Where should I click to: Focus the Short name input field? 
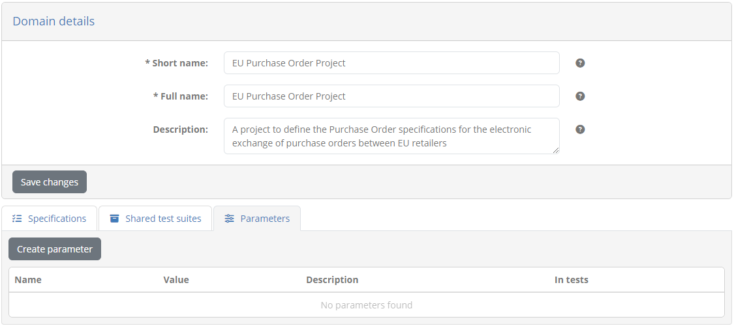pos(391,63)
